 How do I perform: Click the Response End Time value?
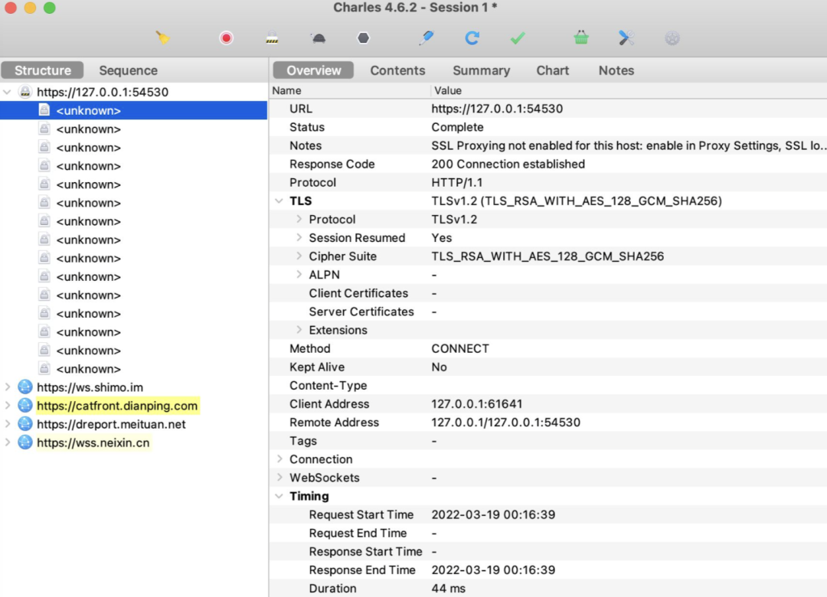493,570
